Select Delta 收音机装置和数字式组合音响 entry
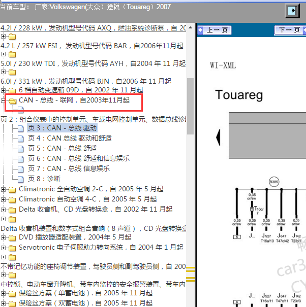 pos(94,228)
